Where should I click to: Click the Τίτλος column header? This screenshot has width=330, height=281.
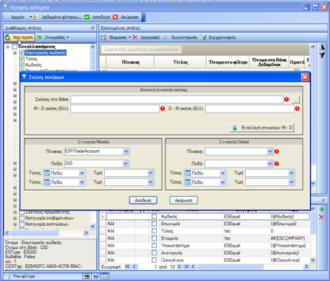[x=180, y=62]
